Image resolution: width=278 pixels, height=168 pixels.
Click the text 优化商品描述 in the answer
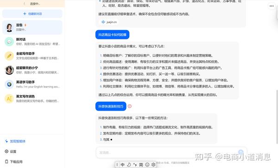click(113, 62)
